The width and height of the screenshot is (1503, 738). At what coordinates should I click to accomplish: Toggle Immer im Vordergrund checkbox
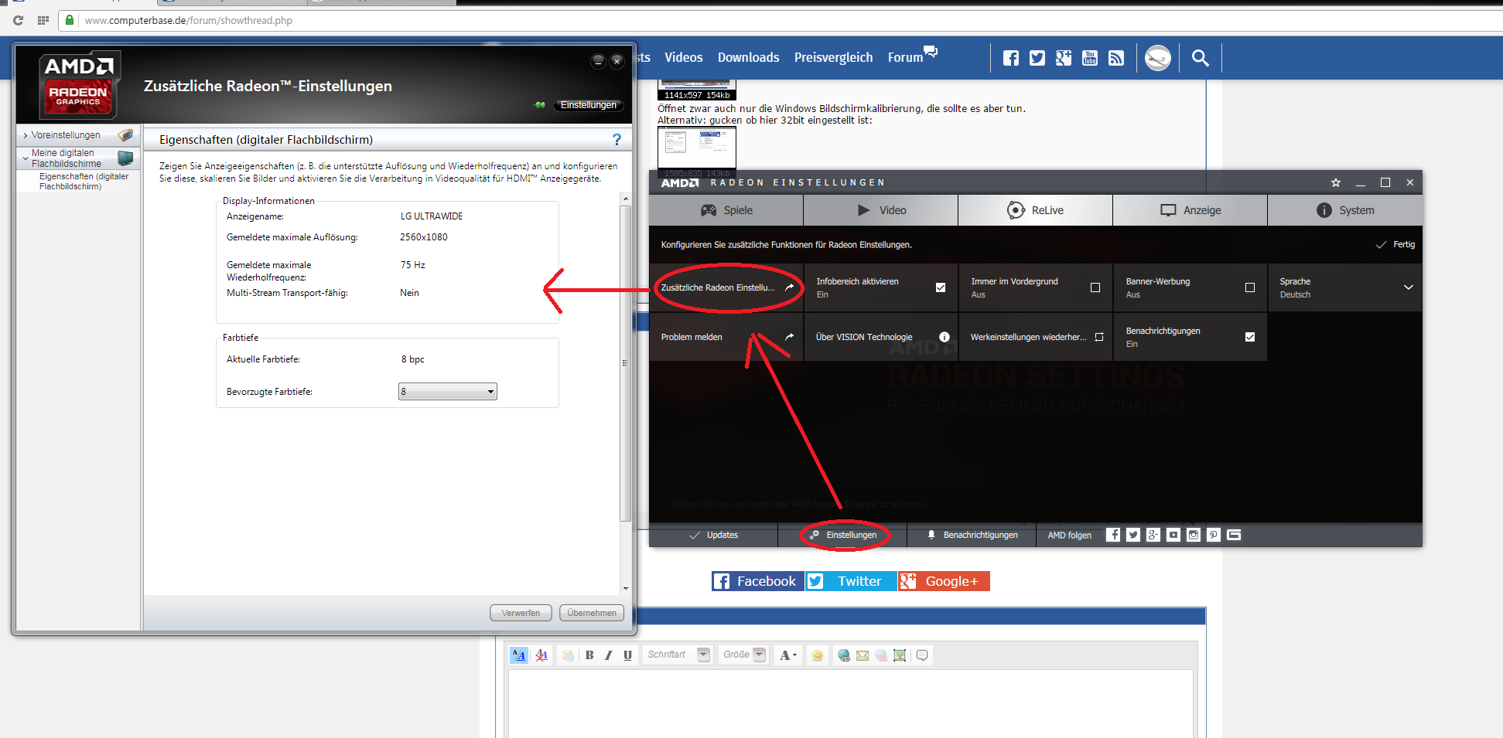[1095, 287]
